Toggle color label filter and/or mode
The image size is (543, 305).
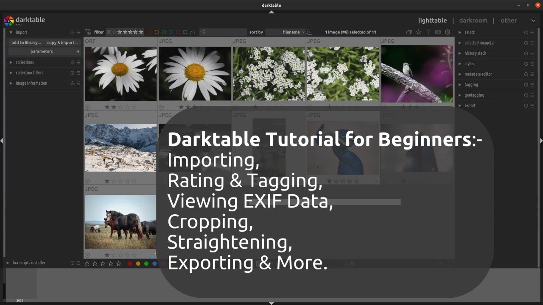193,32
